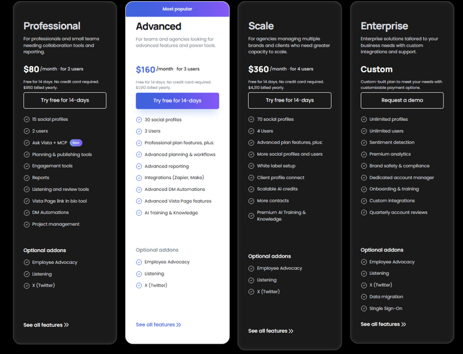Image resolution: width=463 pixels, height=354 pixels.
Task: Click check icon beside Scalable AI credits
Action: pyautogui.click(x=251, y=189)
